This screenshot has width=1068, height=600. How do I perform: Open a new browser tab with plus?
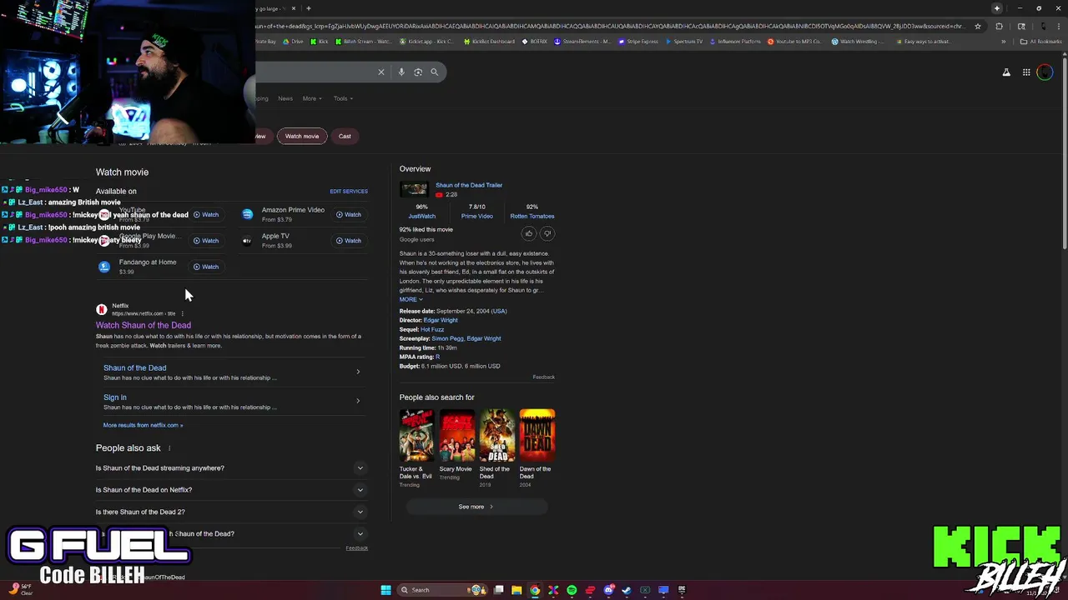tap(309, 8)
